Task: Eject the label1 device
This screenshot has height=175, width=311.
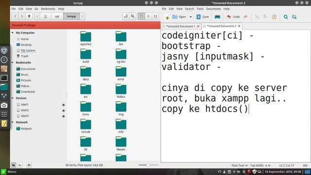Action: point(64,105)
